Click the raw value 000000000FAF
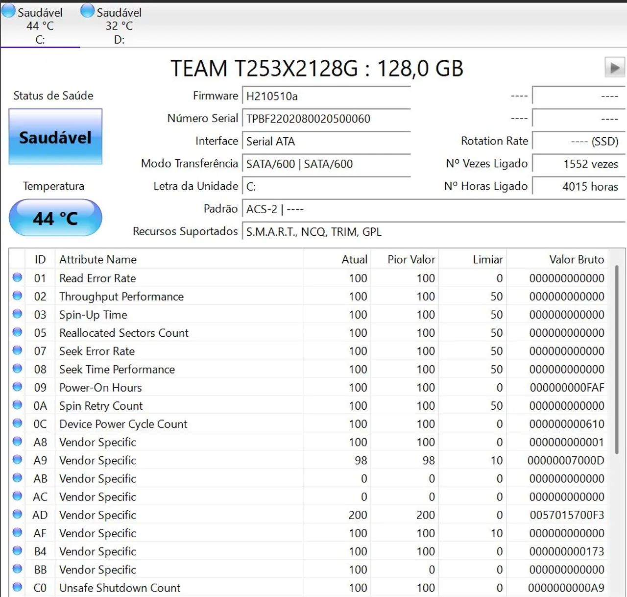The height and width of the screenshot is (597, 627). click(x=567, y=388)
